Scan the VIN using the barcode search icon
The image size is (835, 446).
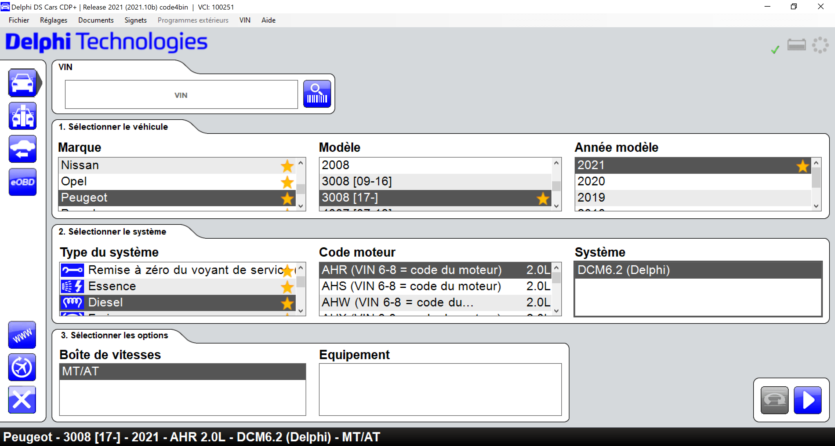coord(317,94)
